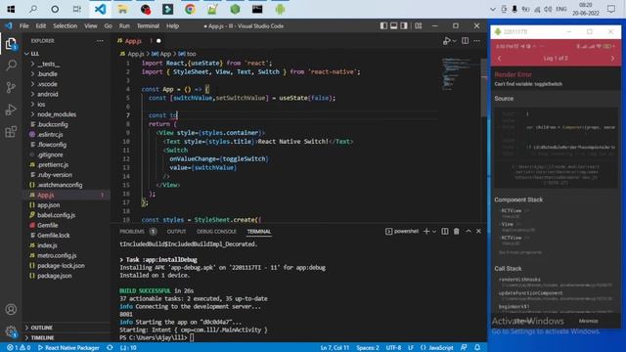The width and height of the screenshot is (626, 352).
Task: Click the Explorer more actions ellipsis
Action: pos(100,41)
